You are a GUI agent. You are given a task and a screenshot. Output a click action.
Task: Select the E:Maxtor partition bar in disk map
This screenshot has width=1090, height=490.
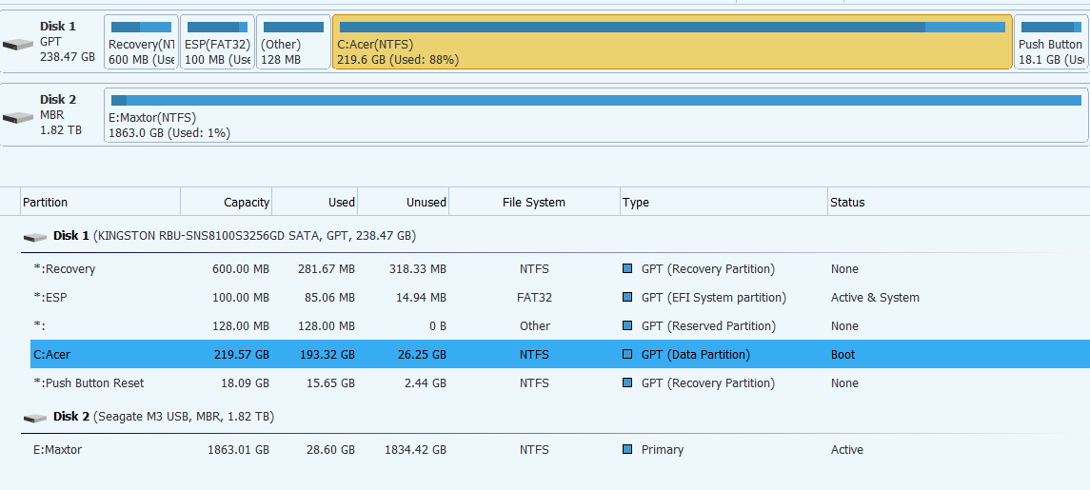point(595,116)
